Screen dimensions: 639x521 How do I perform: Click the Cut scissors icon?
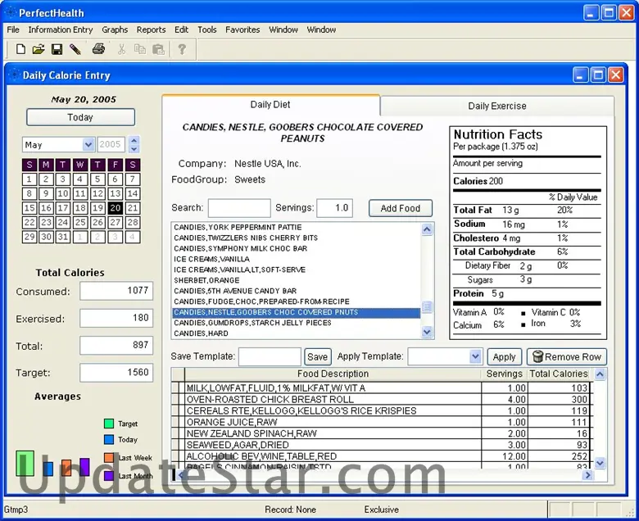tap(121, 49)
